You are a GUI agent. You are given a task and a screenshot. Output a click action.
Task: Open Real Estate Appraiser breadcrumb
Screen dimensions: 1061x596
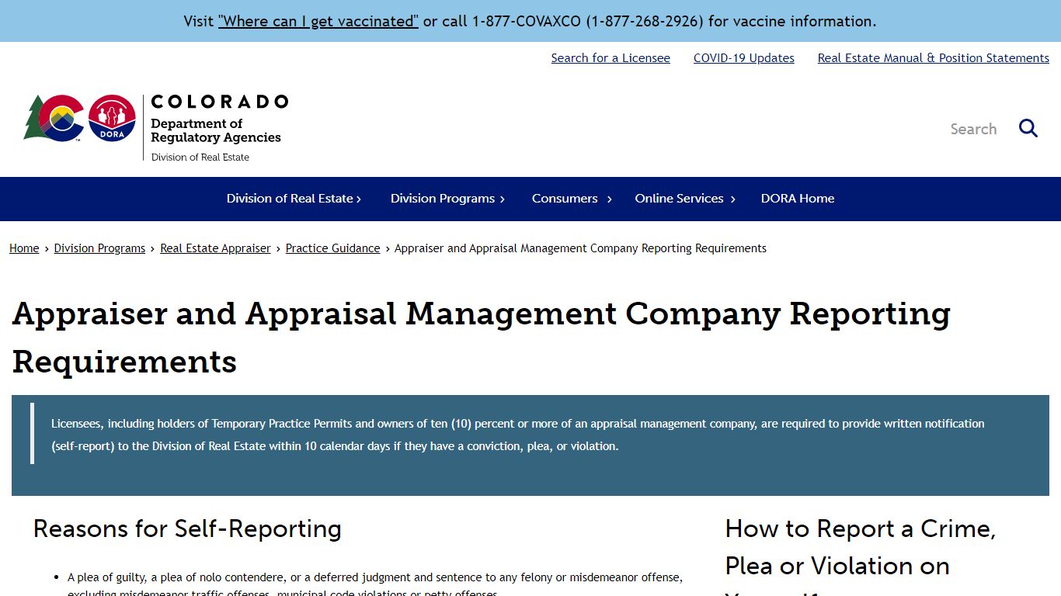point(215,248)
